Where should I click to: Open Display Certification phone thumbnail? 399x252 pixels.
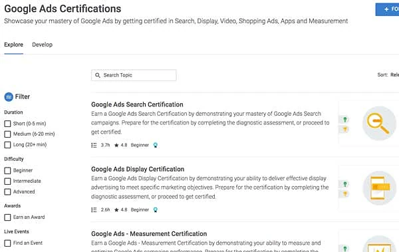click(379, 188)
